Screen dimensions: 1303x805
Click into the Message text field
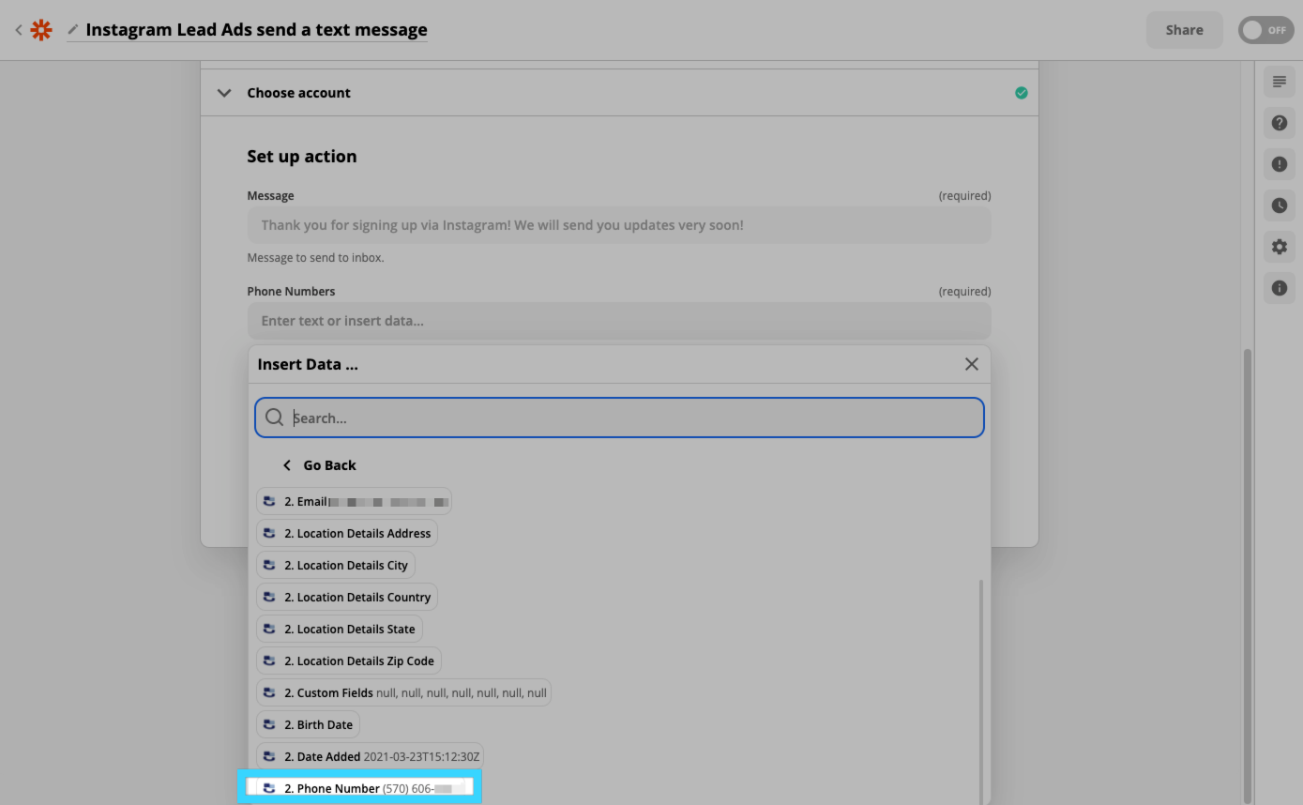click(x=619, y=225)
